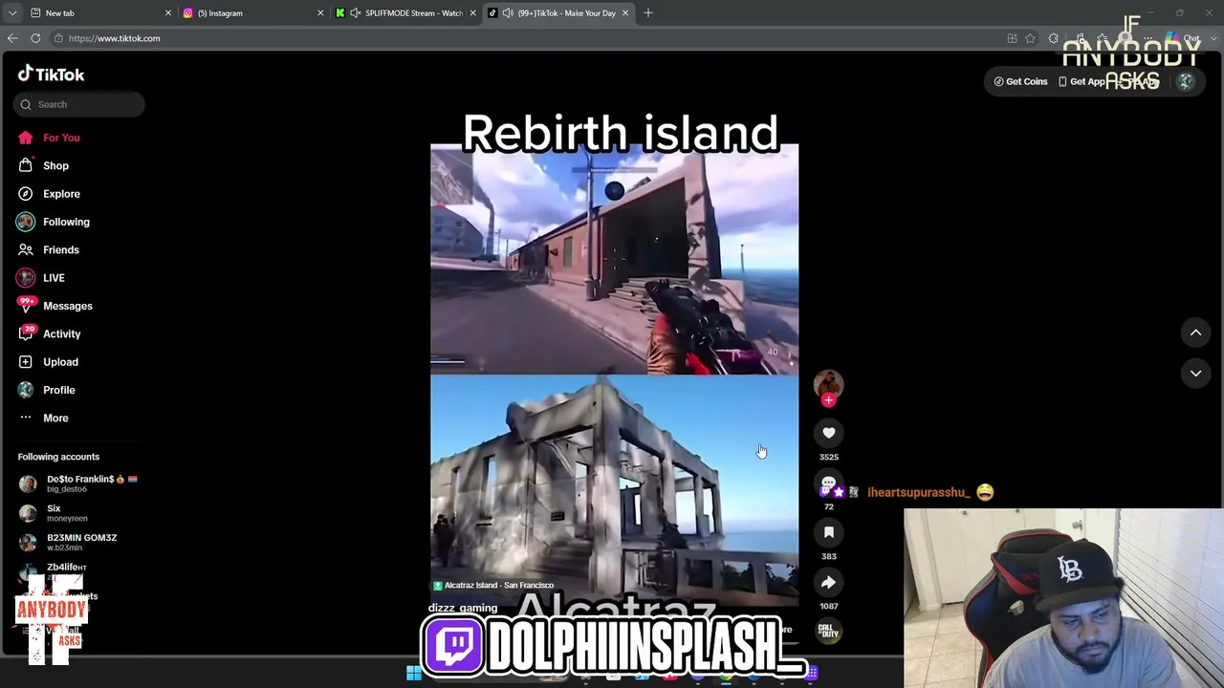Open the split screen icon in address bar
1224x688 pixels.
click(1012, 38)
